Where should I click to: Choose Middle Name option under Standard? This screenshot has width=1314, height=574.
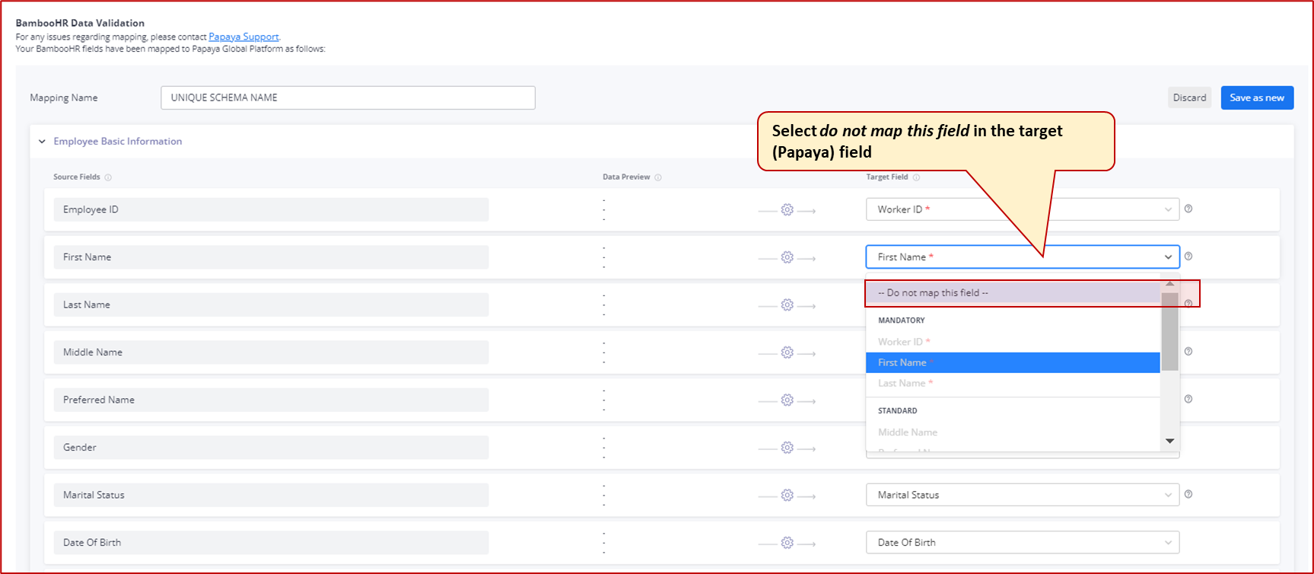pos(1013,432)
